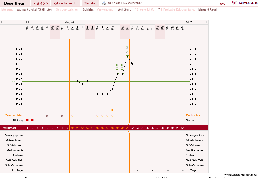
Task: Click the left Bett-Geh-Zeit row label
Action: [x=14, y=160]
